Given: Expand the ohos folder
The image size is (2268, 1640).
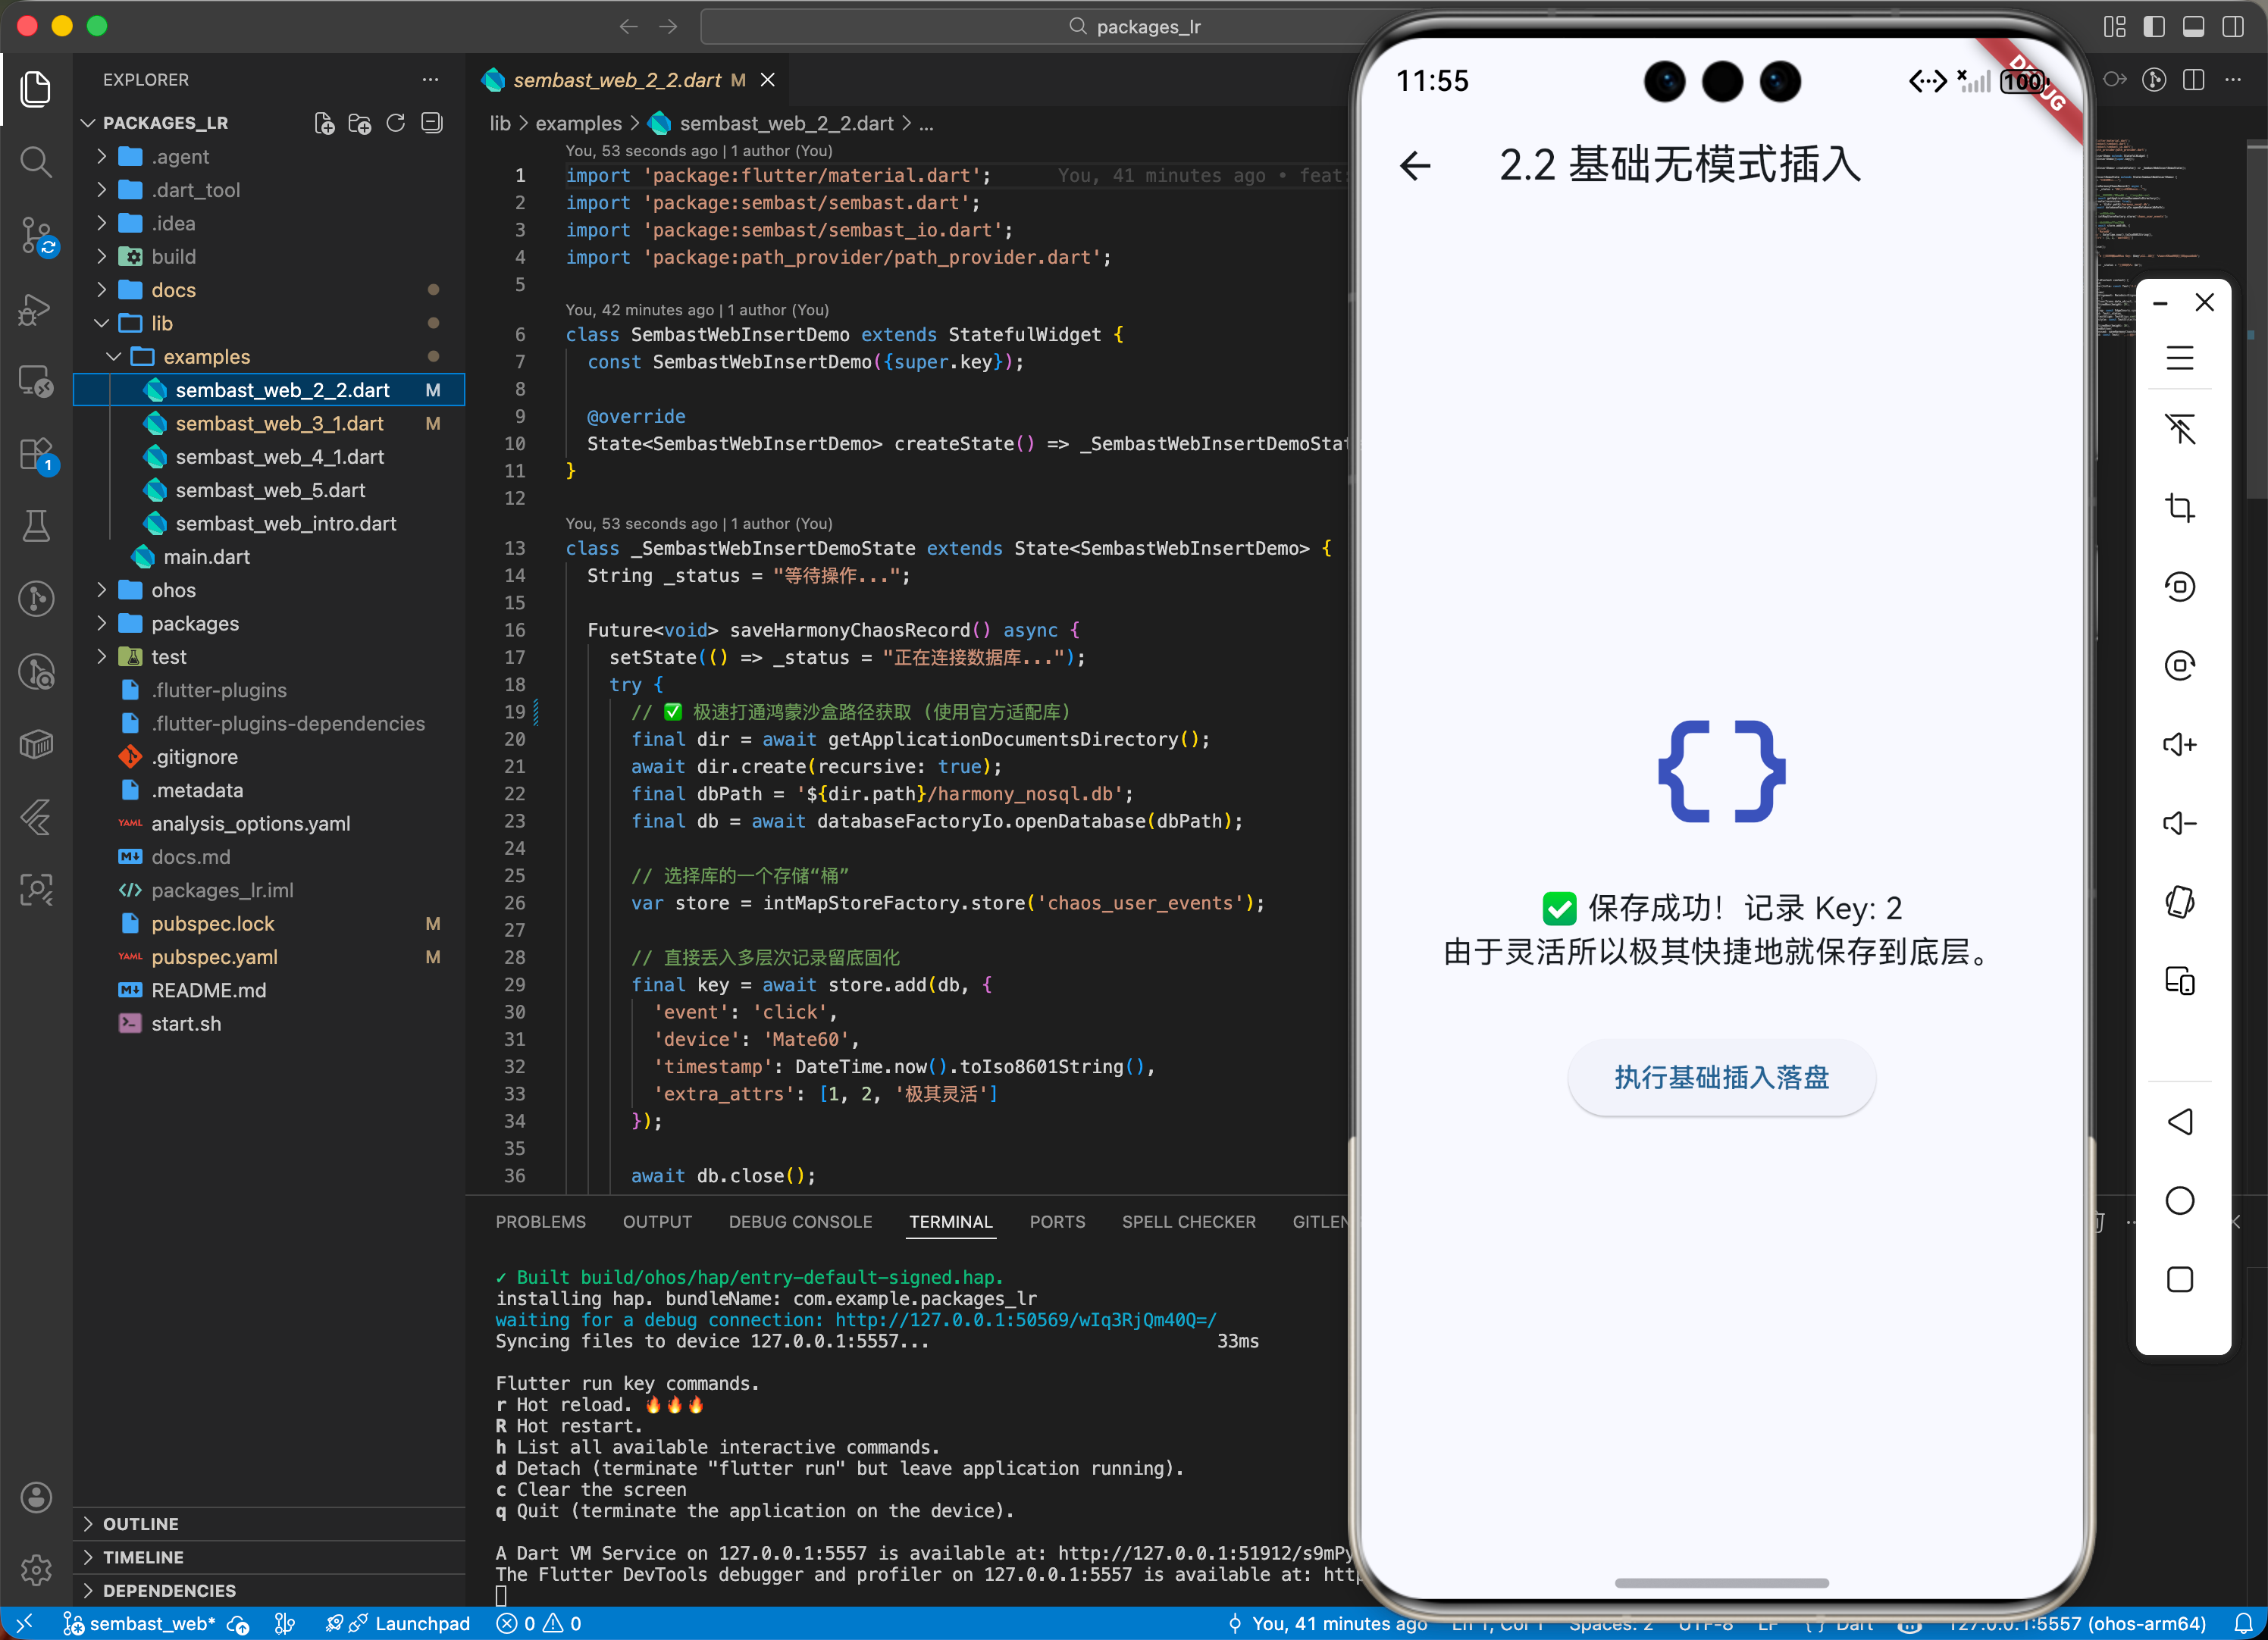Looking at the screenshot, I should 173,590.
